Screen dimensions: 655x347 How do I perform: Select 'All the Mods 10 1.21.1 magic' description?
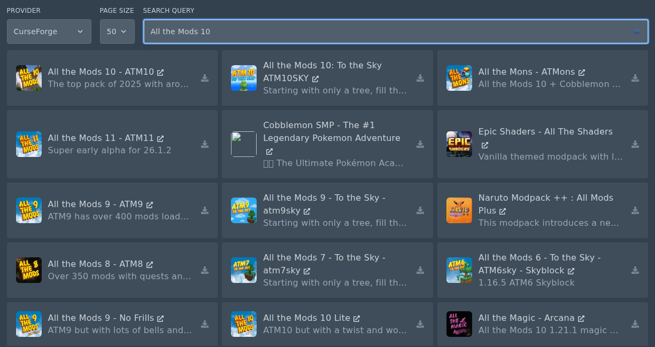click(x=549, y=330)
